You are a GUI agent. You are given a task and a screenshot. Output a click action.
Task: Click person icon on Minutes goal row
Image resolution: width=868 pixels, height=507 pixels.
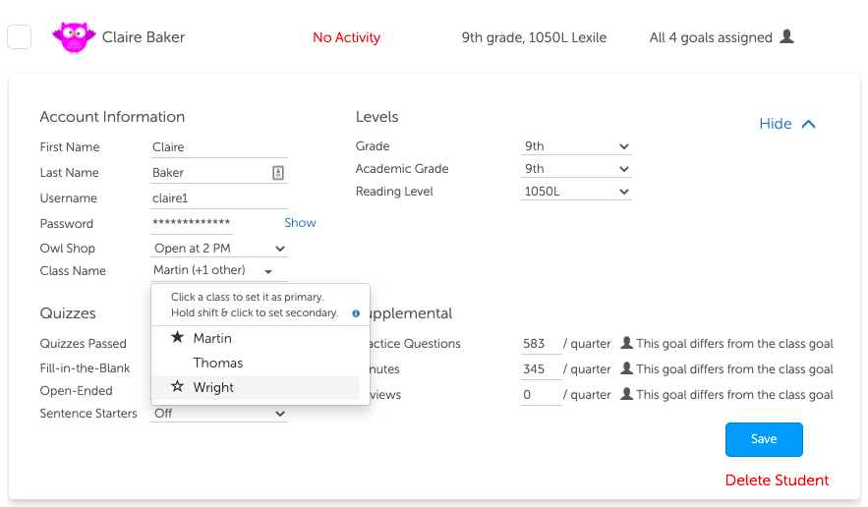(x=626, y=368)
